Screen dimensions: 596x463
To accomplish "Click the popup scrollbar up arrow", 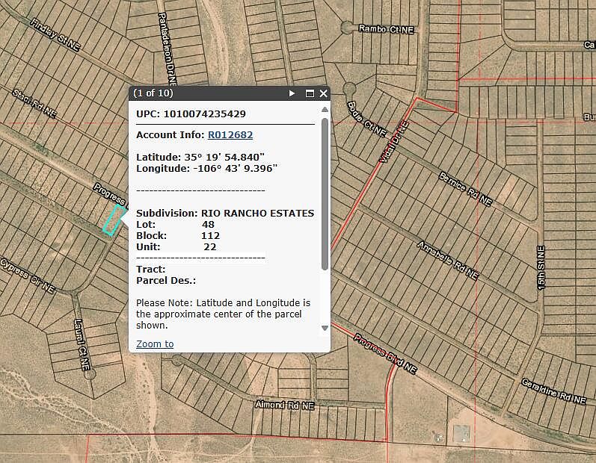I will pos(325,109).
